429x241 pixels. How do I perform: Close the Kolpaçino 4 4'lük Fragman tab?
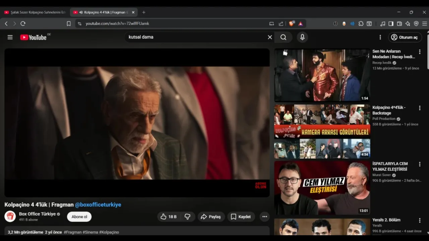[x=133, y=12]
